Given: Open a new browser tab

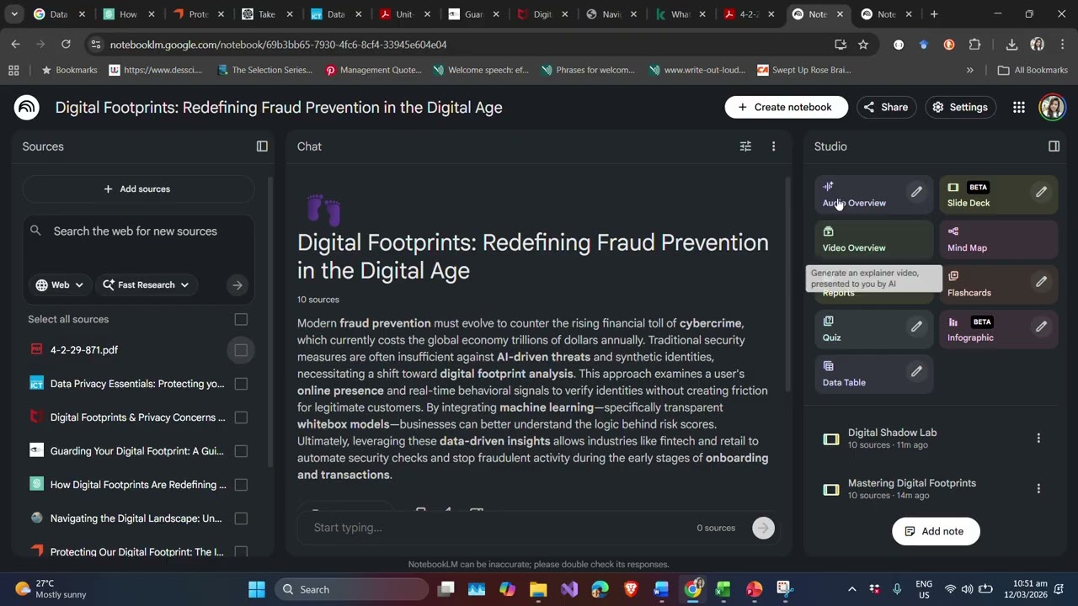Looking at the screenshot, I should tap(934, 14).
